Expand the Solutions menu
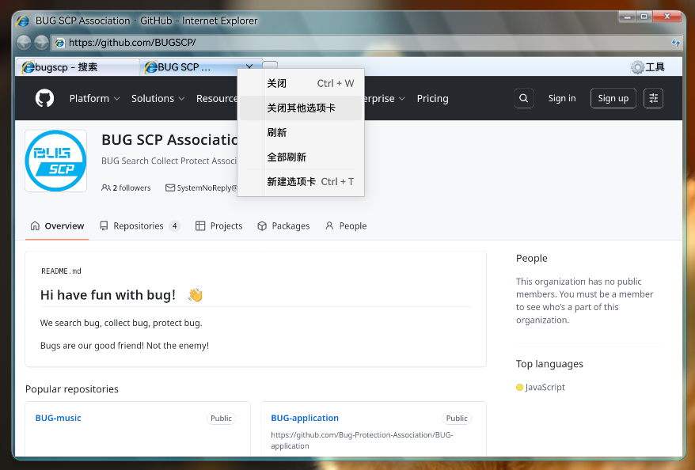This screenshot has width=695, height=470. tap(158, 98)
